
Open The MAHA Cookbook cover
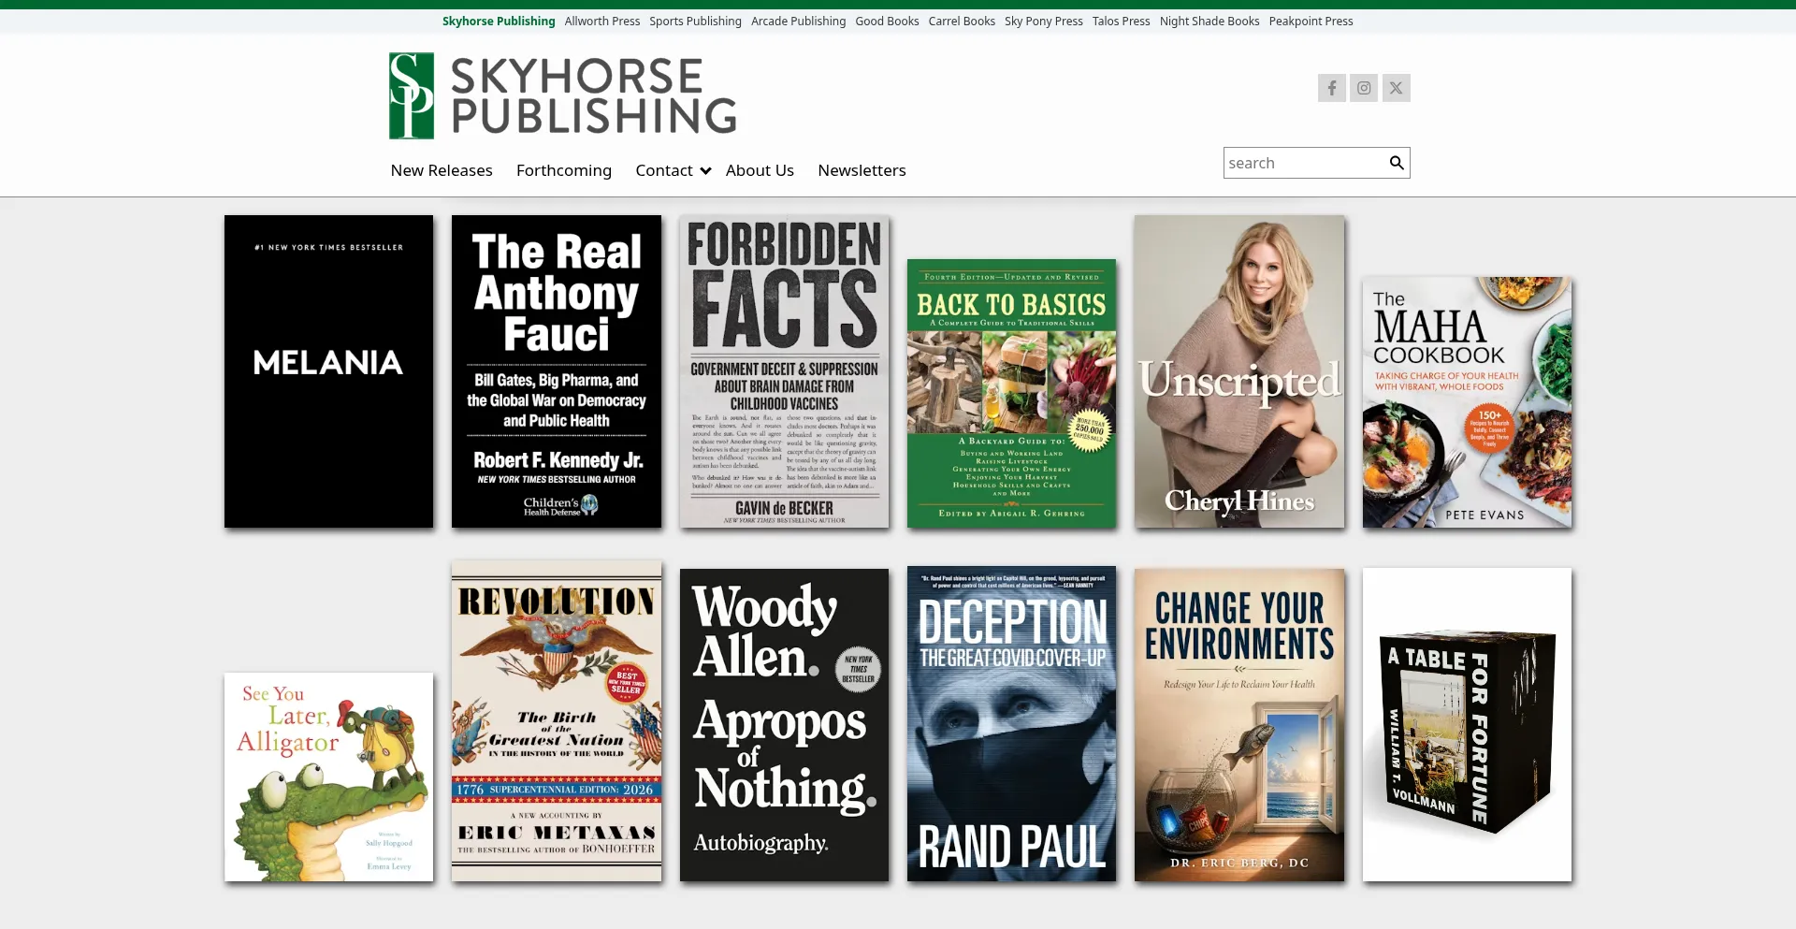(x=1467, y=402)
